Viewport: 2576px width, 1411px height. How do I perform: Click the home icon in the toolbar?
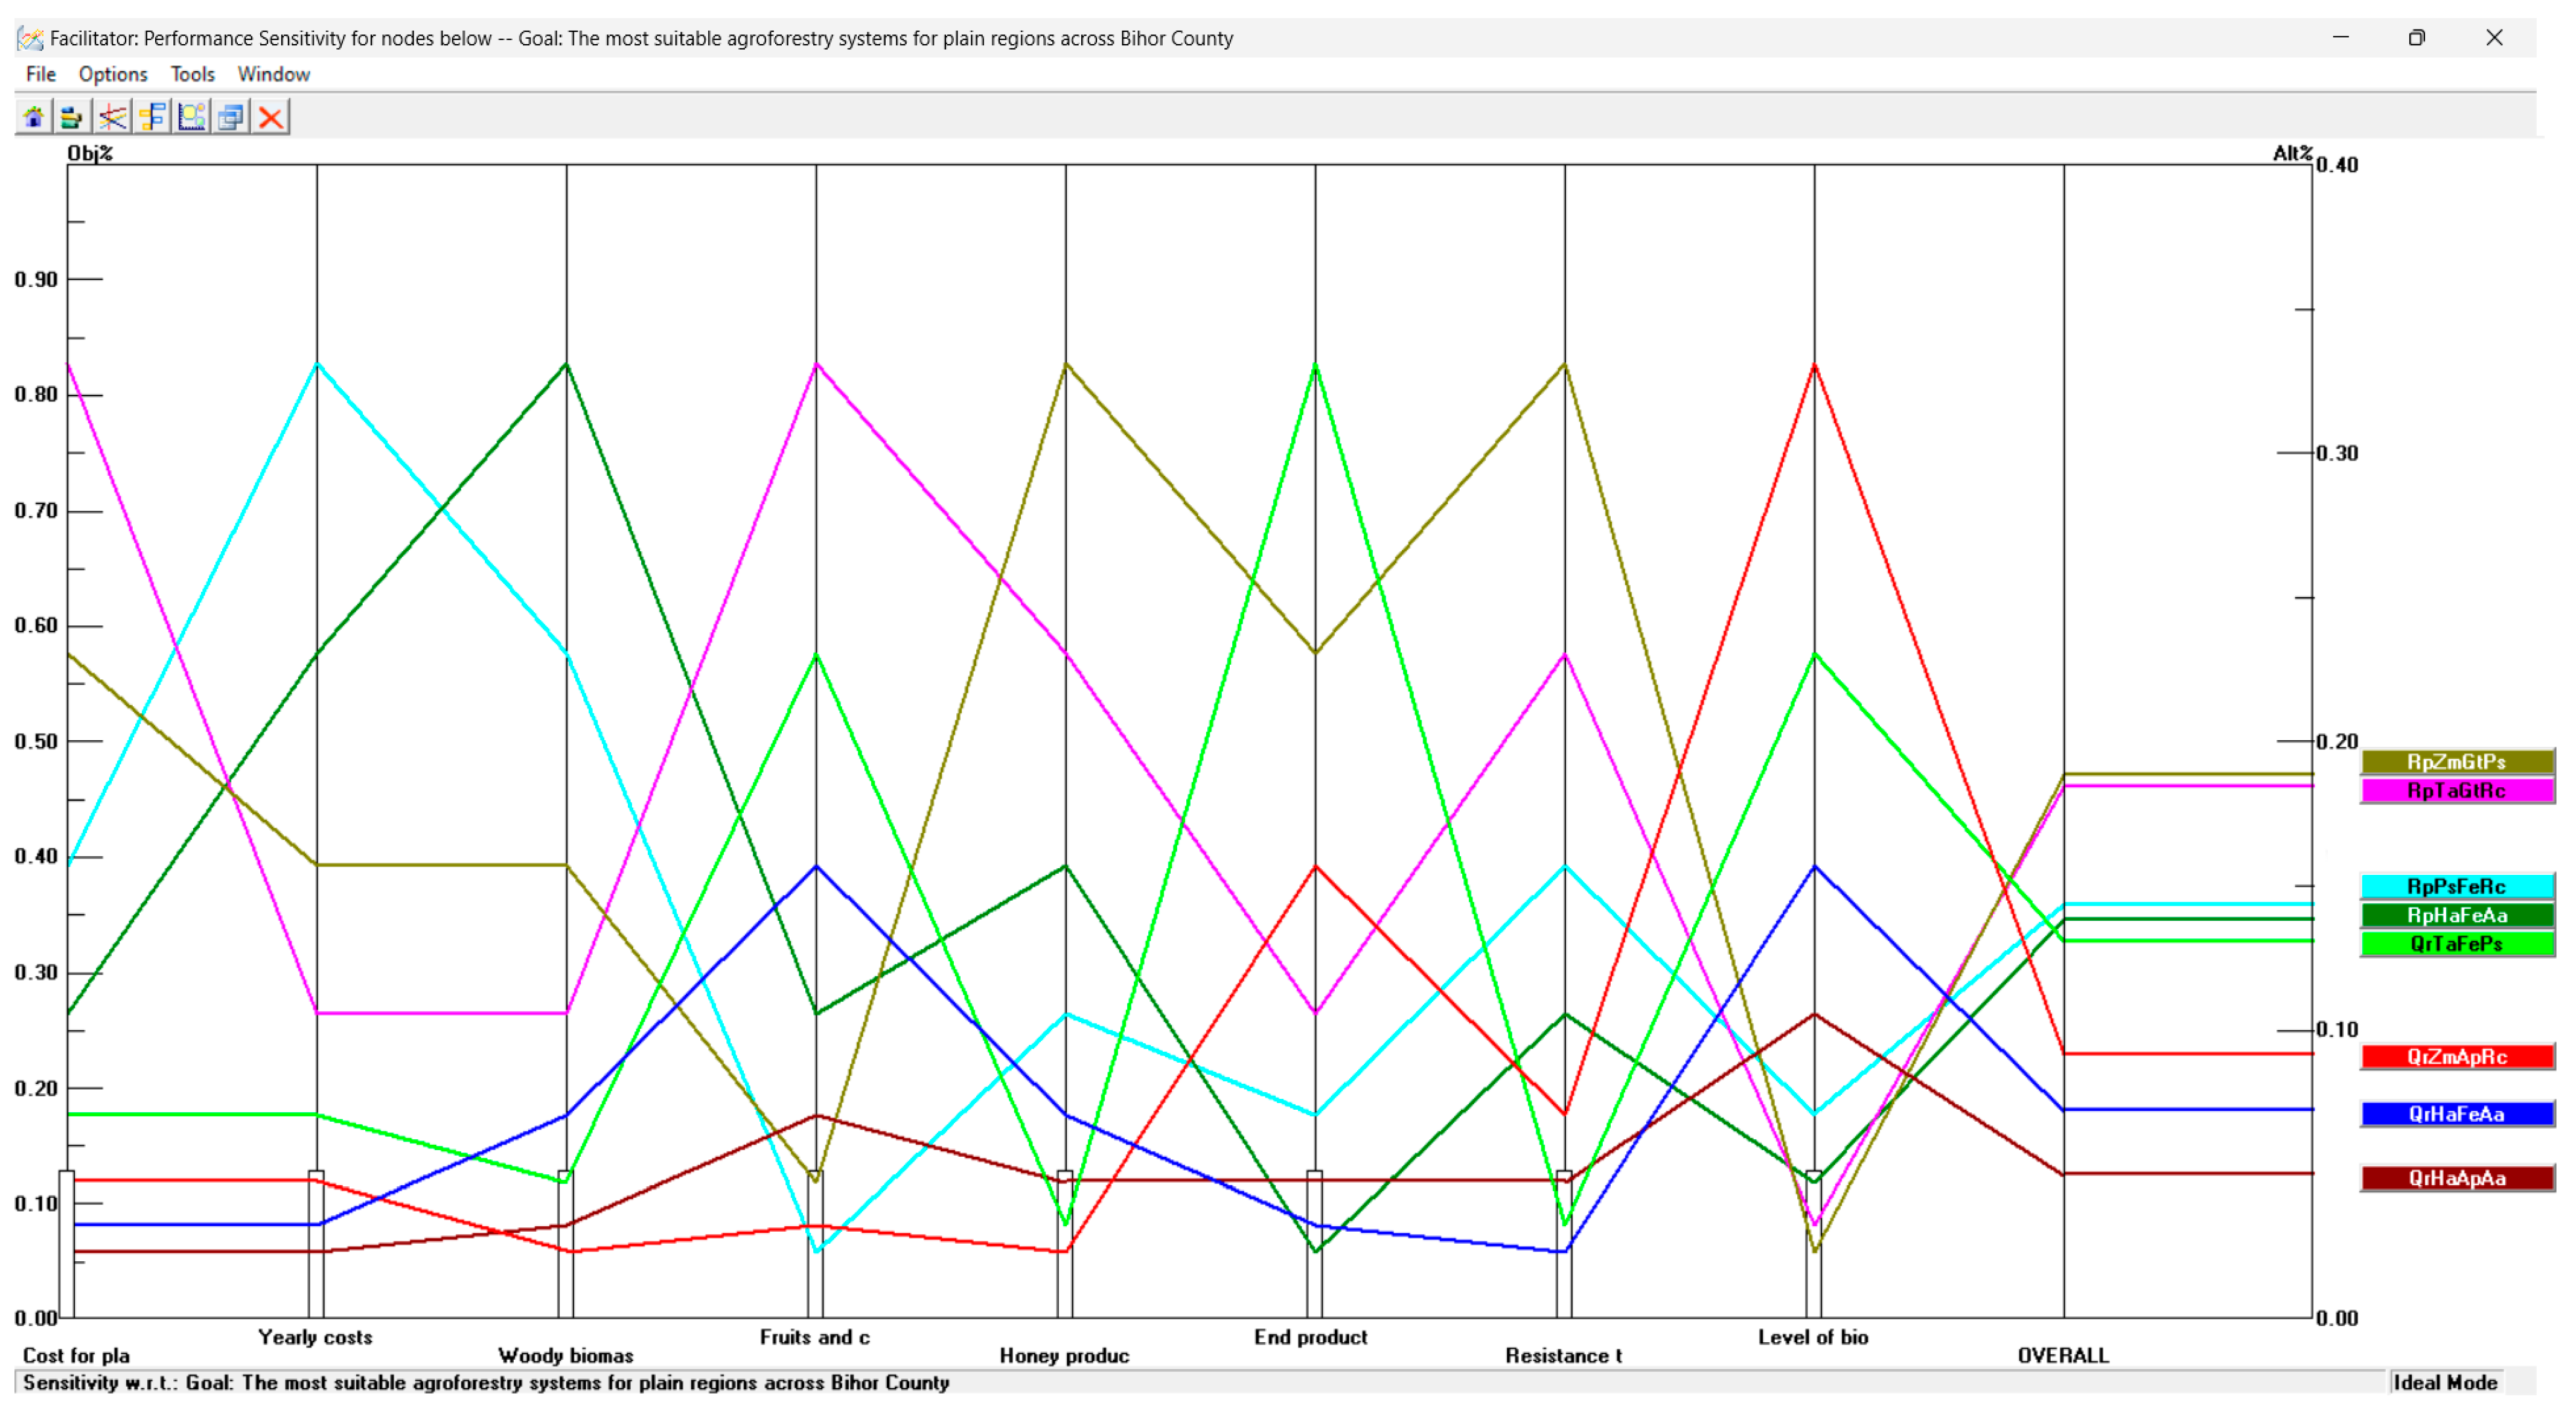(33, 117)
